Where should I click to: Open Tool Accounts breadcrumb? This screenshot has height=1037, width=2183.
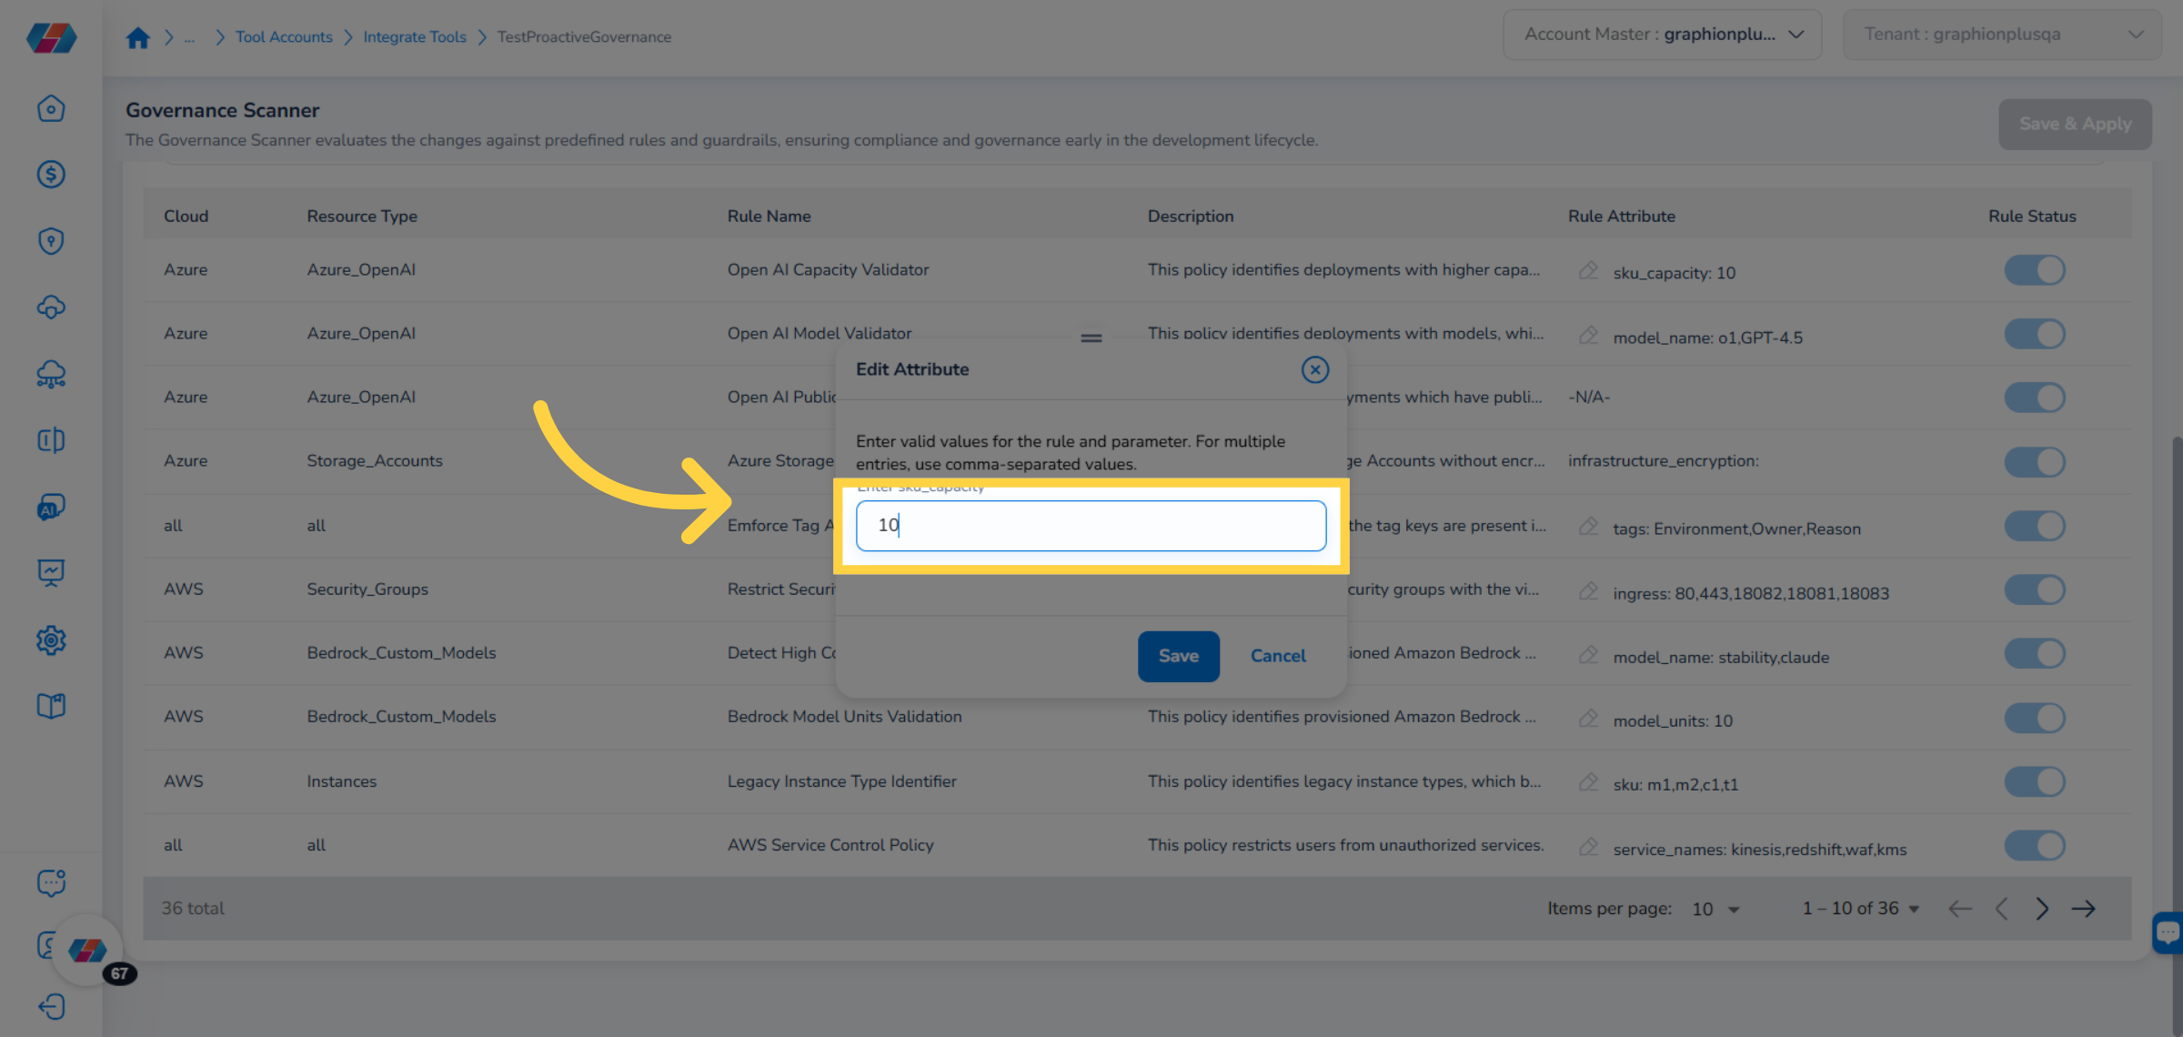pyautogui.click(x=284, y=37)
